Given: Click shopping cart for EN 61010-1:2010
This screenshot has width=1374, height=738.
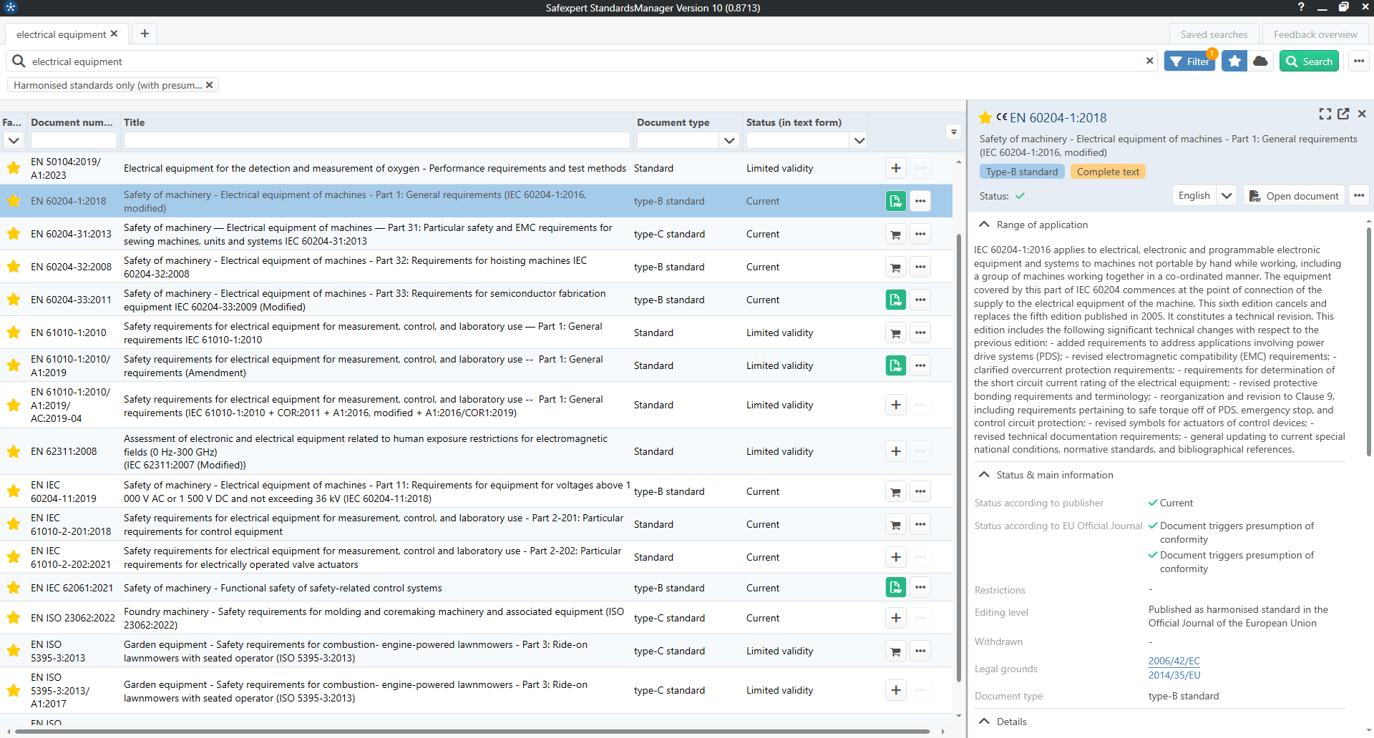Looking at the screenshot, I should pos(896,333).
